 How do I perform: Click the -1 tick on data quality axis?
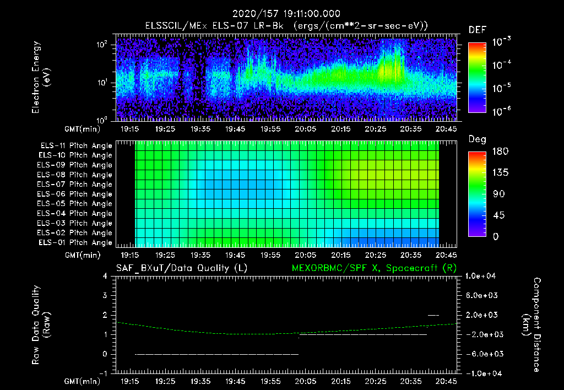click(104, 373)
